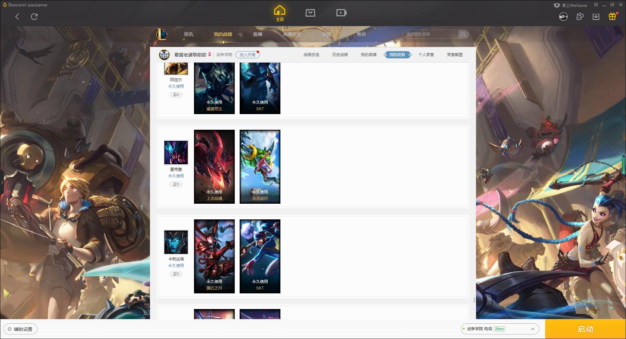Switch to the 查找 tab
The height and width of the screenshot is (339, 626).
click(x=361, y=34)
